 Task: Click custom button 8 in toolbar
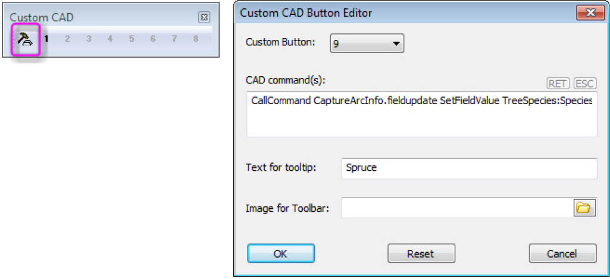coord(196,39)
